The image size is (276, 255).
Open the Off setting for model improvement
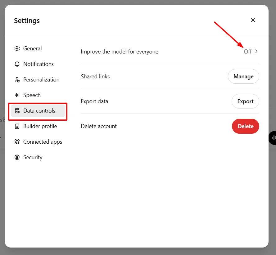tap(248, 52)
